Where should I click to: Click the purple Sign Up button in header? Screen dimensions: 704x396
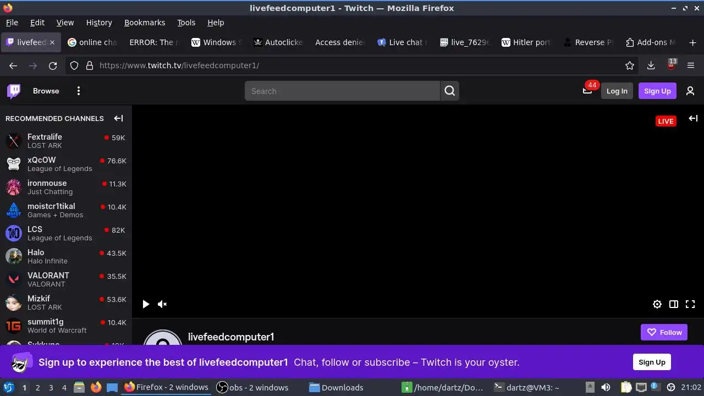point(657,91)
